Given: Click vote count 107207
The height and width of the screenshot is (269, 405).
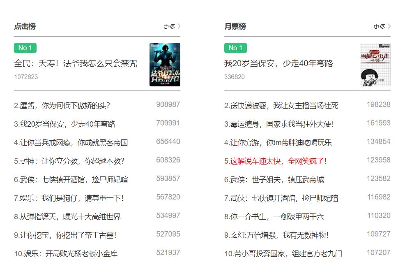Looking at the screenshot, I should tap(379, 253).
